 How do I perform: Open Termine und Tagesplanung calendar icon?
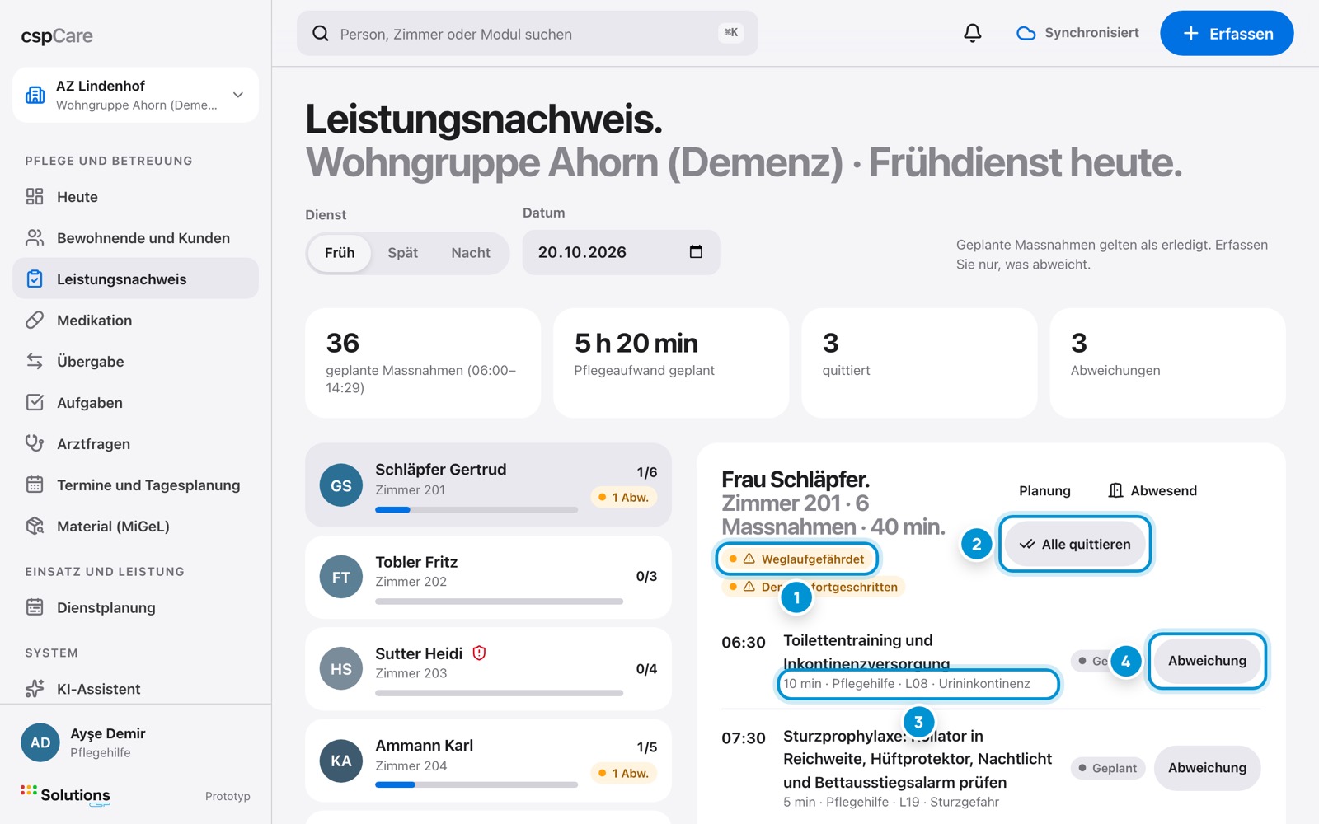click(35, 485)
